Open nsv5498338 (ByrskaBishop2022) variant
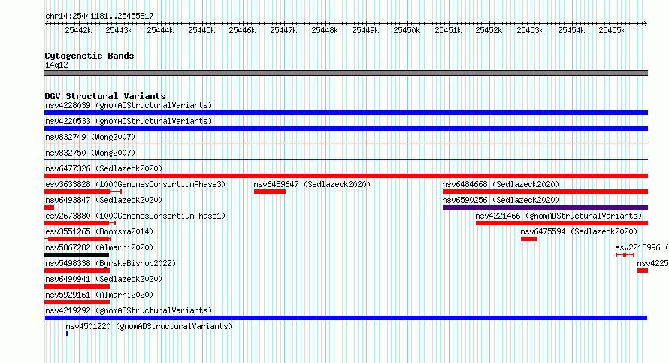 click(110, 263)
